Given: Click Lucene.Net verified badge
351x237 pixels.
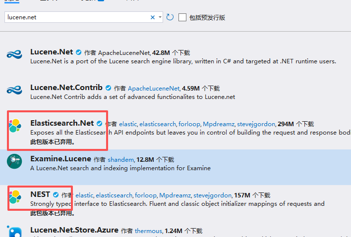Looking at the screenshot, I should click(78, 52).
